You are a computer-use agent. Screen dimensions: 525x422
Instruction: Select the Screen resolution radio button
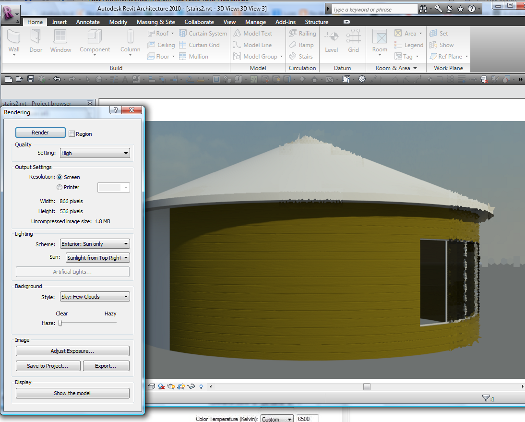click(60, 177)
